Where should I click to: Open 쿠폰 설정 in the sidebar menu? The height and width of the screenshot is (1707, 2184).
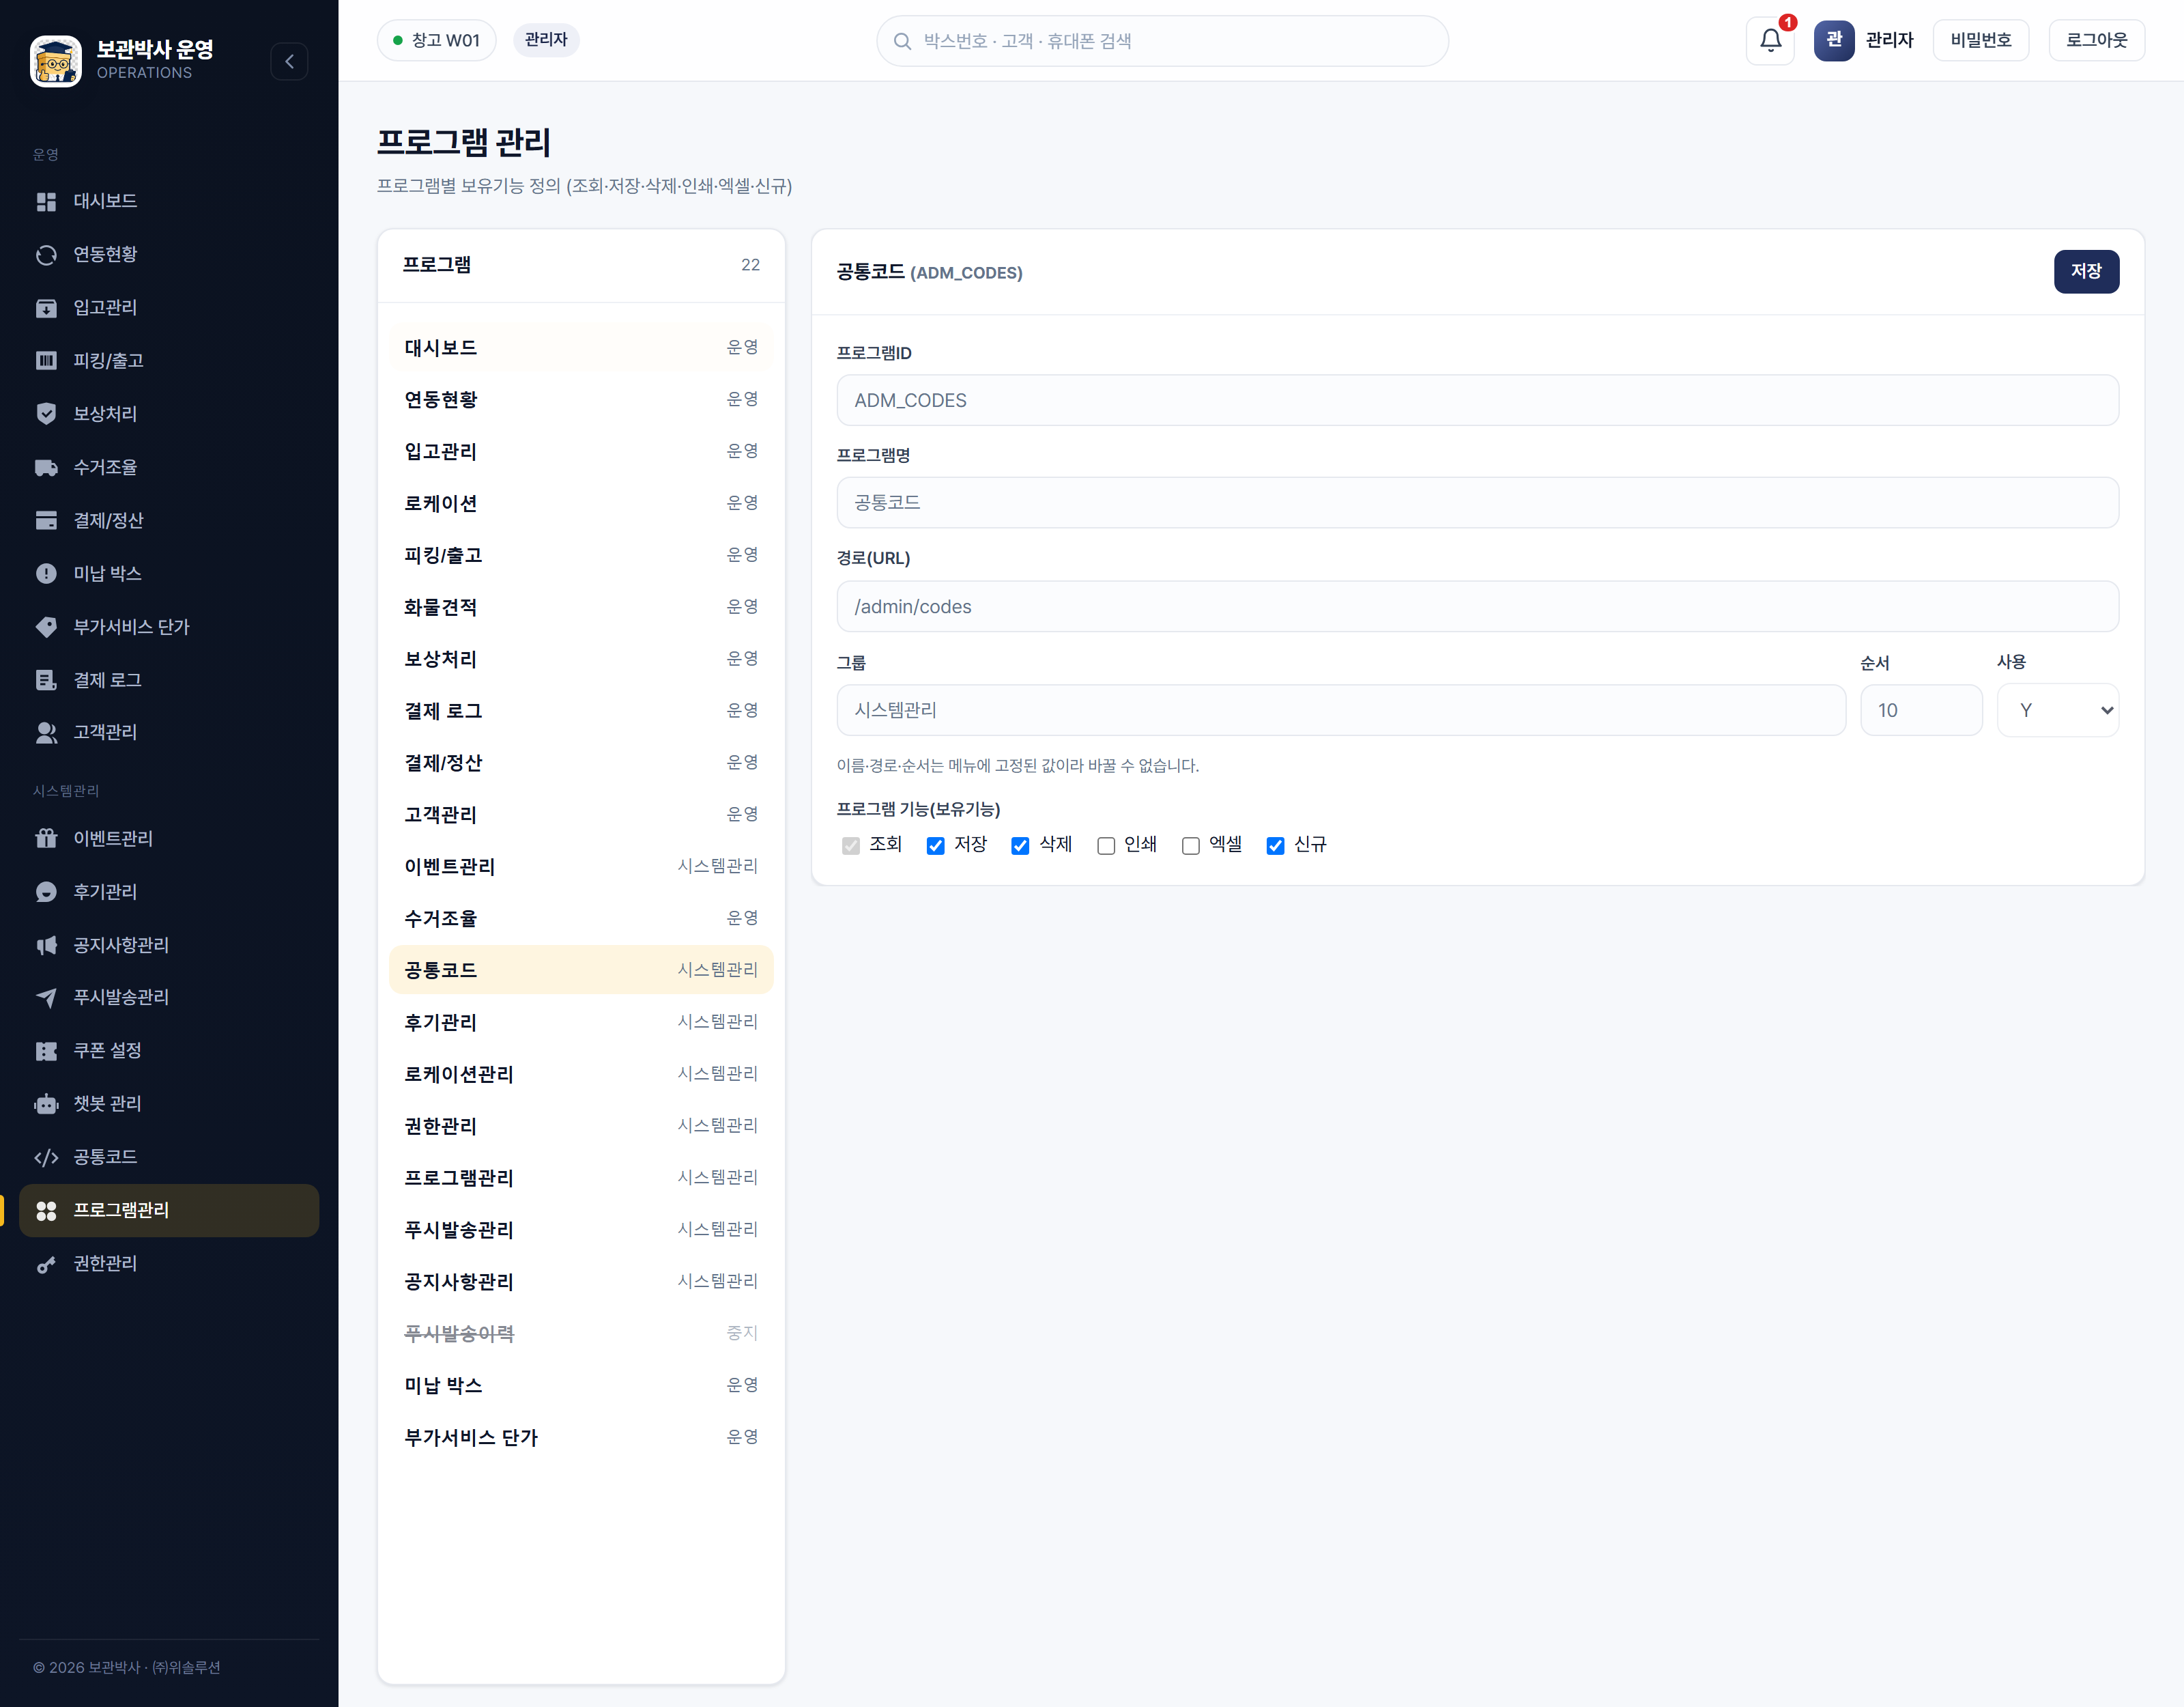[168, 1051]
